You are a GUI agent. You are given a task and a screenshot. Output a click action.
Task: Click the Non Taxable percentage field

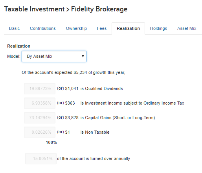(x=40, y=132)
